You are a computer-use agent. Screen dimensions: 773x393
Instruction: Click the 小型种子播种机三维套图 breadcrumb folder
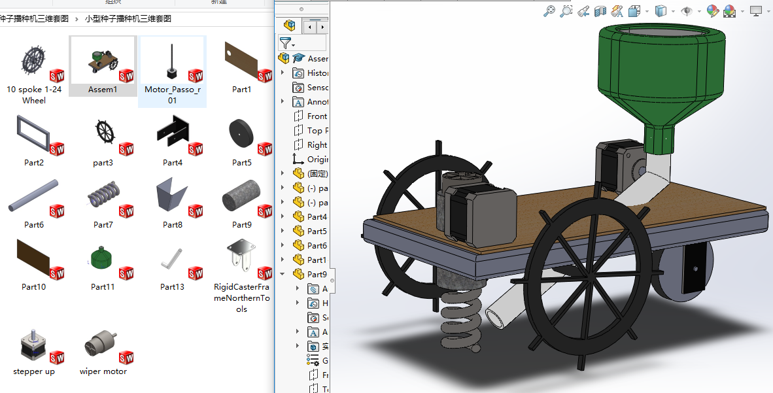click(128, 19)
